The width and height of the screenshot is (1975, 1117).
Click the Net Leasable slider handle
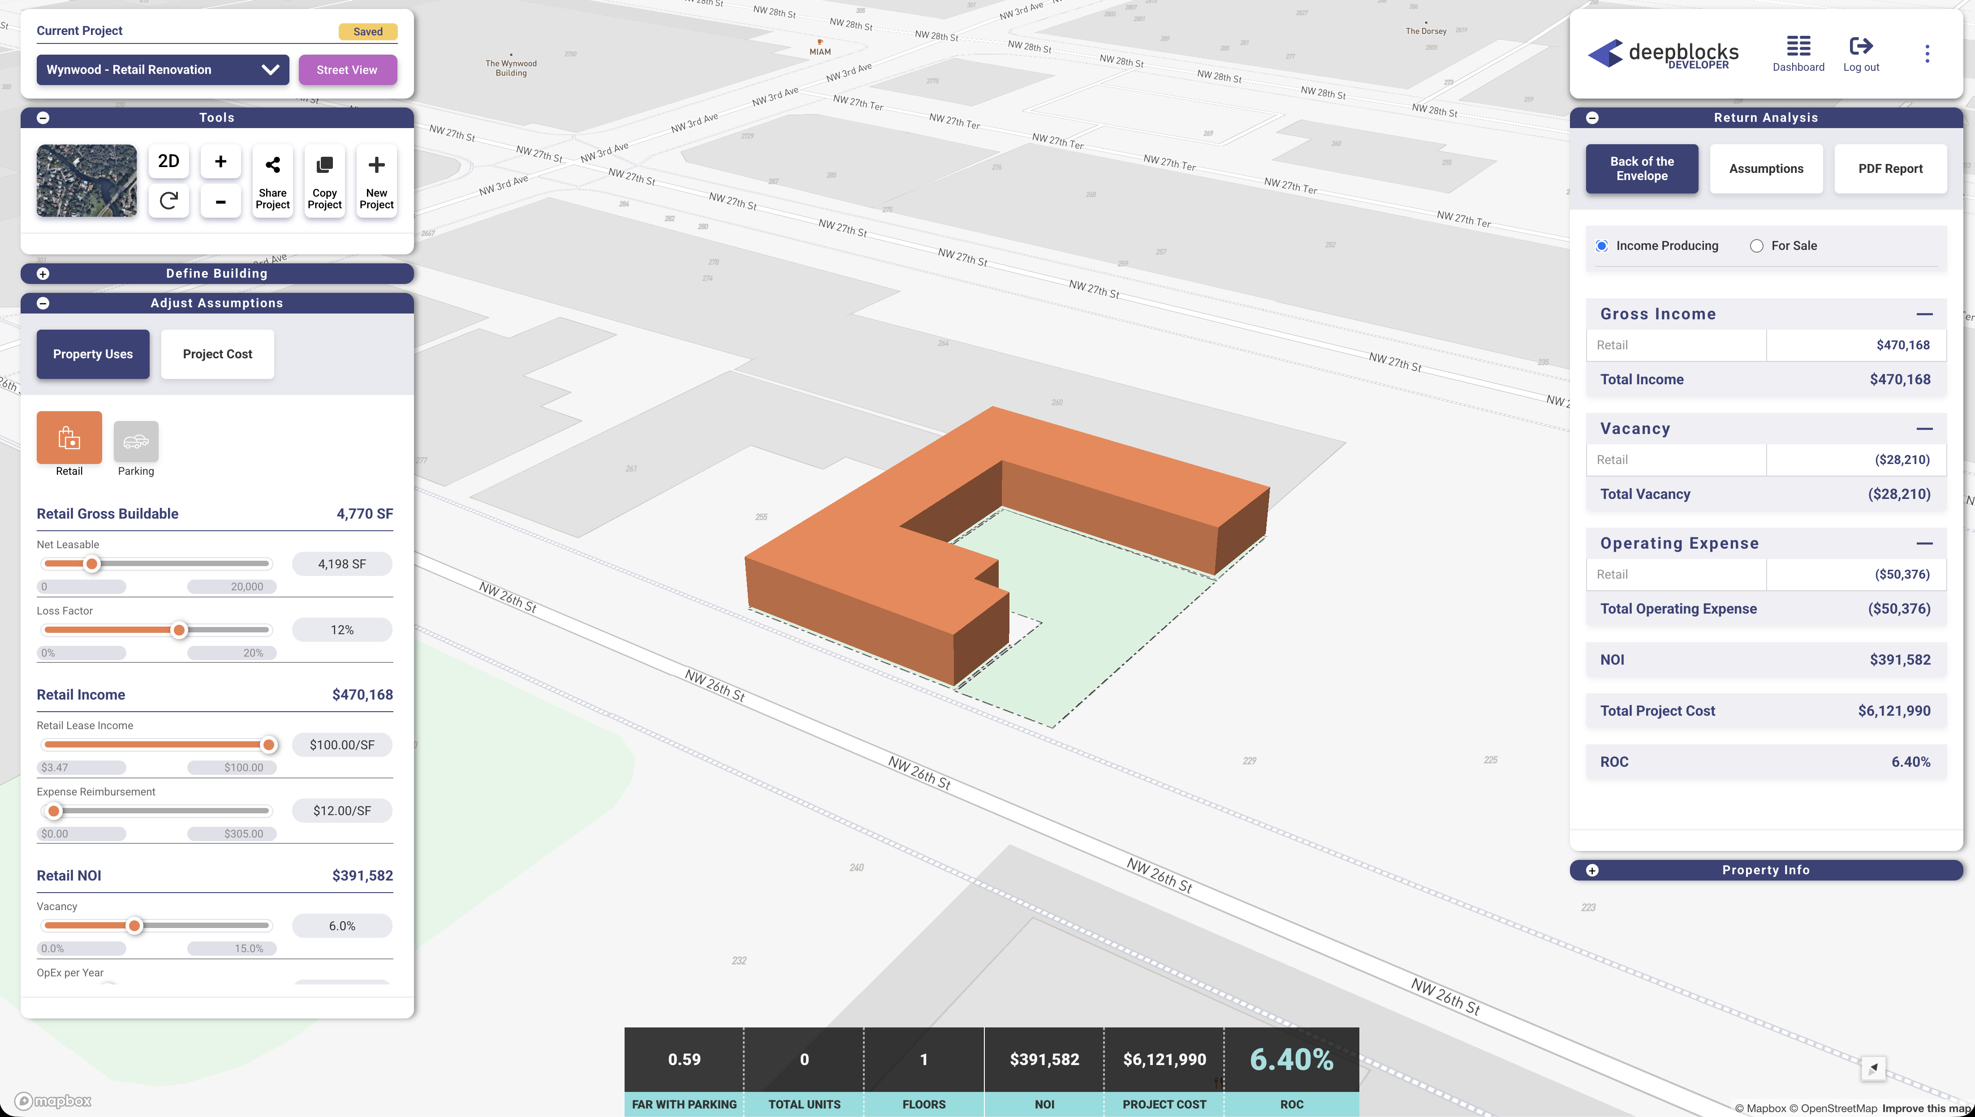click(x=92, y=564)
